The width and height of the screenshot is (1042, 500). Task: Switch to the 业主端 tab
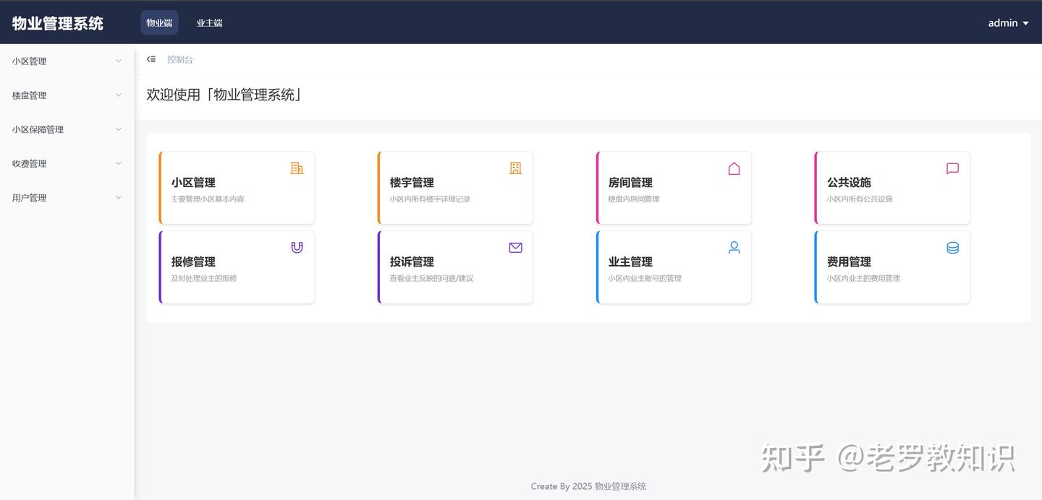(x=209, y=22)
